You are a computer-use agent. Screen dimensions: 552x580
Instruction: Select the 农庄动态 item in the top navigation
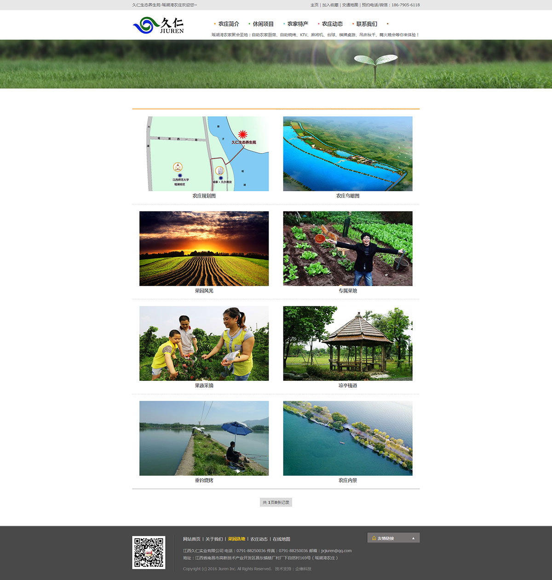click(332, 24)
